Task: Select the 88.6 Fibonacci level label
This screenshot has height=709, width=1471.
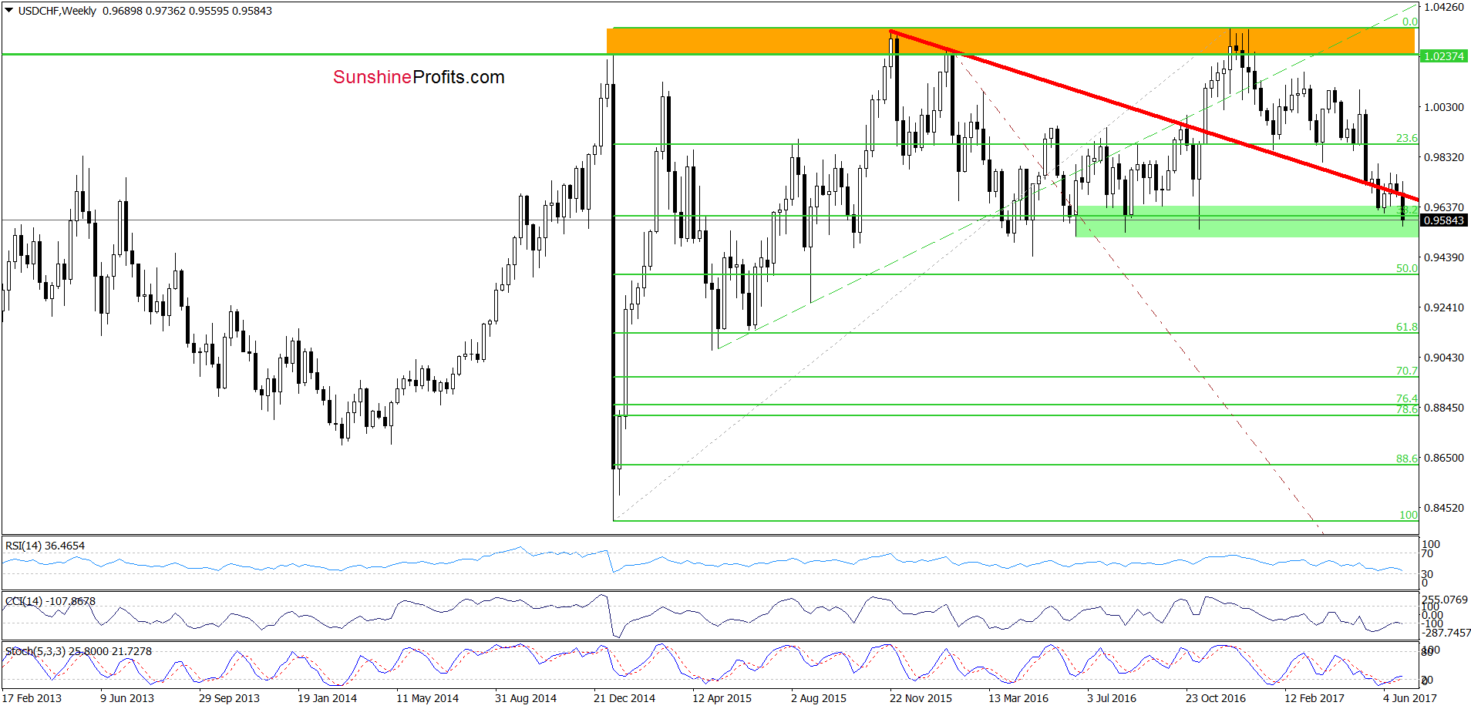Action: [1406, 459]
